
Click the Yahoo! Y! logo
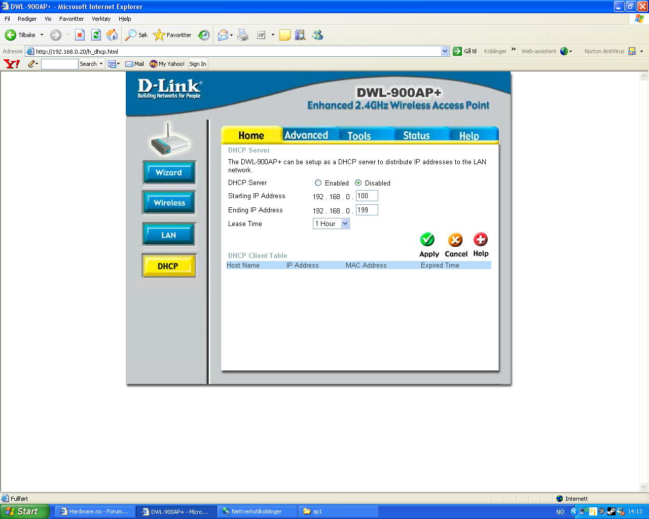click(x=12, y=64)
